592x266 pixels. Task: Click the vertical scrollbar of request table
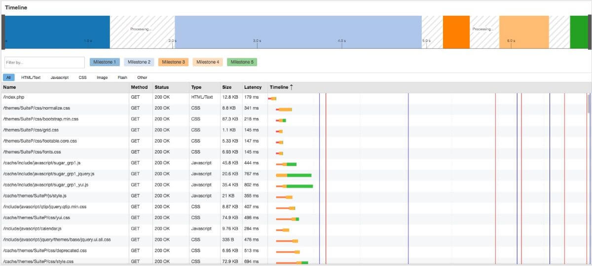coord(590,104)
